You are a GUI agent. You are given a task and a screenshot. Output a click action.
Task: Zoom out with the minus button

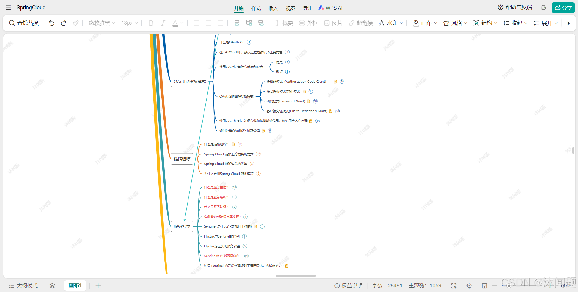(x=494, y=286)
